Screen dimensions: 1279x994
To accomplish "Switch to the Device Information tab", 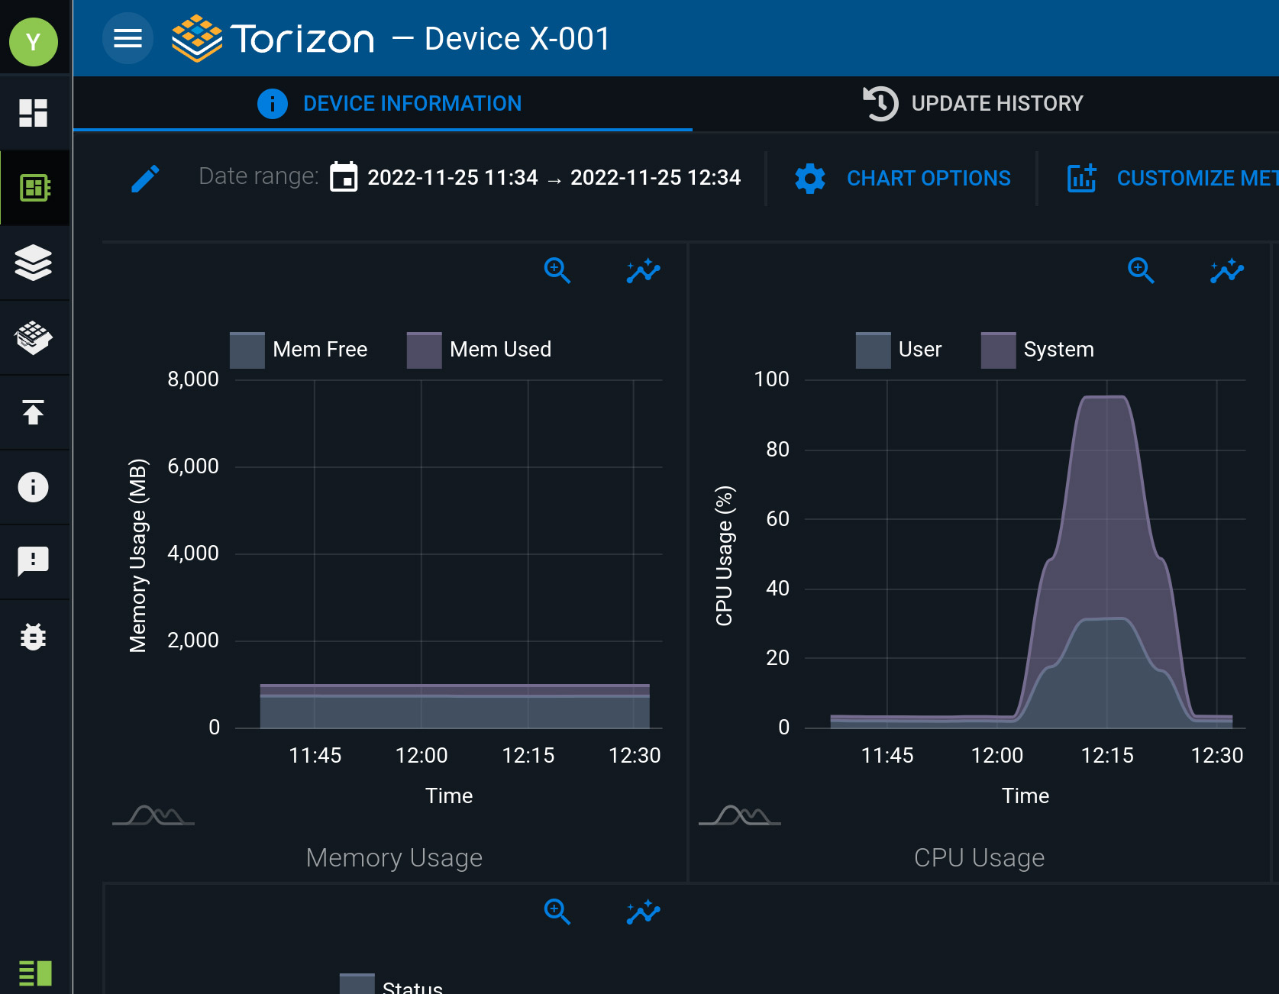I will tap(383, 104).
